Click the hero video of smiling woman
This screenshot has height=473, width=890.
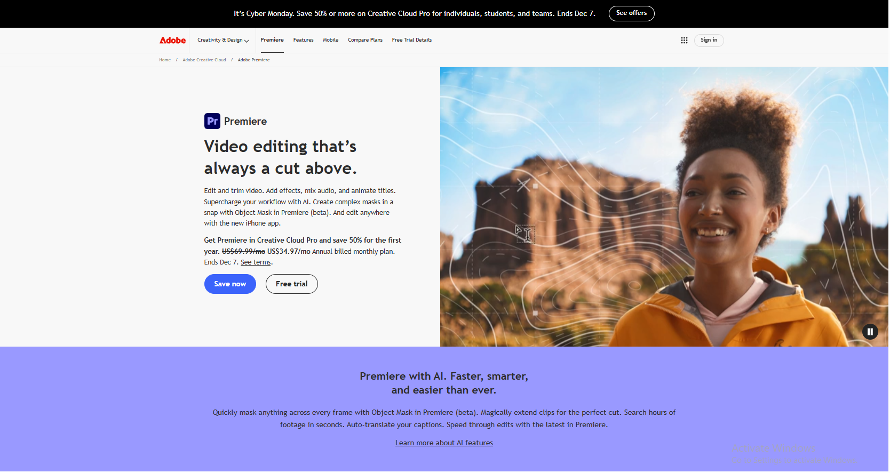point(664,206)
